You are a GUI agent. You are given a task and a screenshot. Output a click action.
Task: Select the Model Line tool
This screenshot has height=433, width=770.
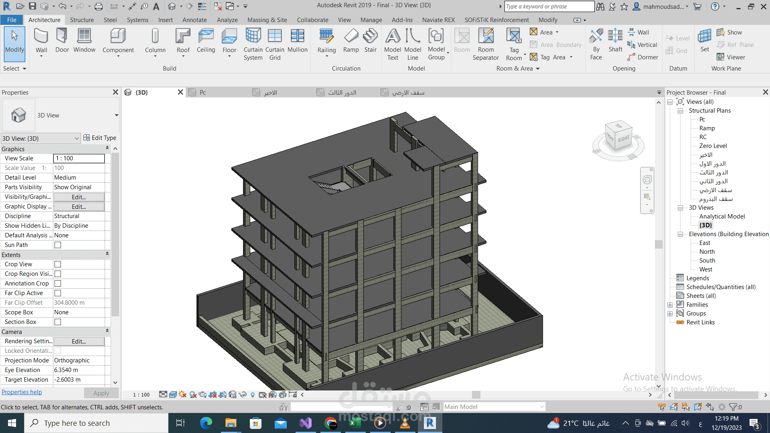tap(413, 45)
